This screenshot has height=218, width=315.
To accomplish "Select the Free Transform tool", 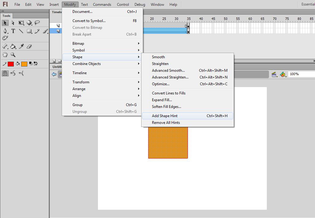I will coord(21,23).
